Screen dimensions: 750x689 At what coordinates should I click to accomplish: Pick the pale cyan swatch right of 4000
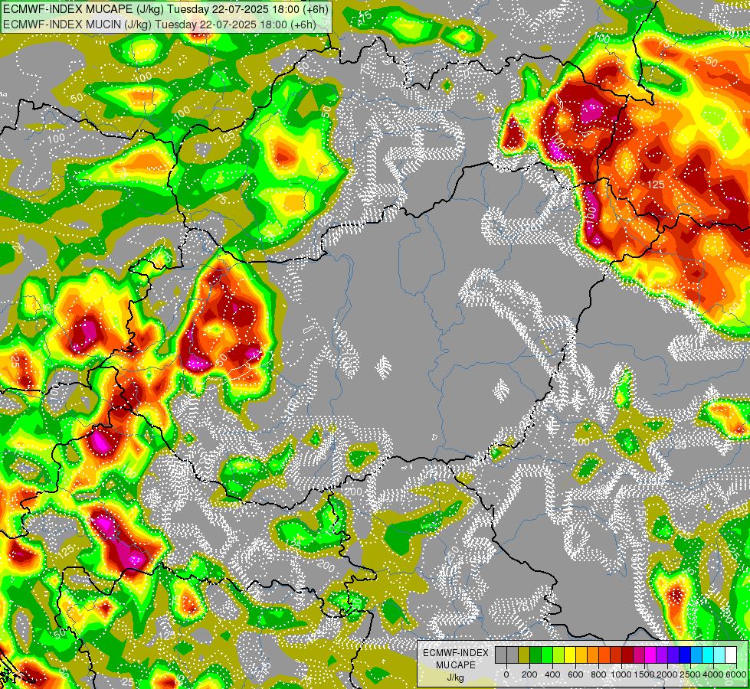tap(720, 655)
